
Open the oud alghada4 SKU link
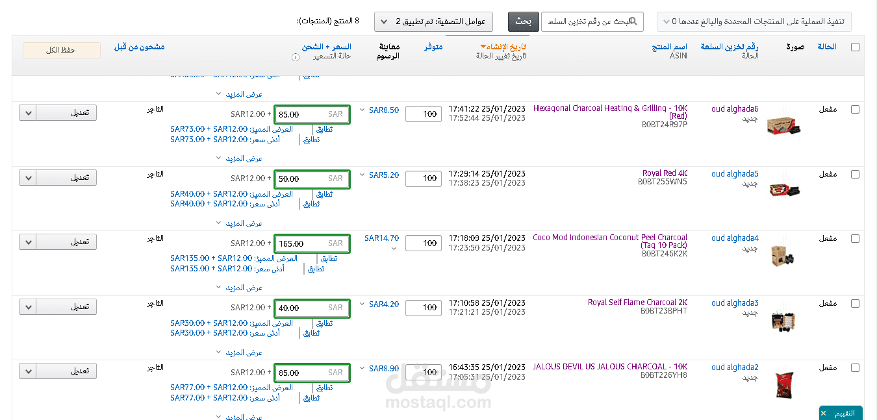pos(735,238)
